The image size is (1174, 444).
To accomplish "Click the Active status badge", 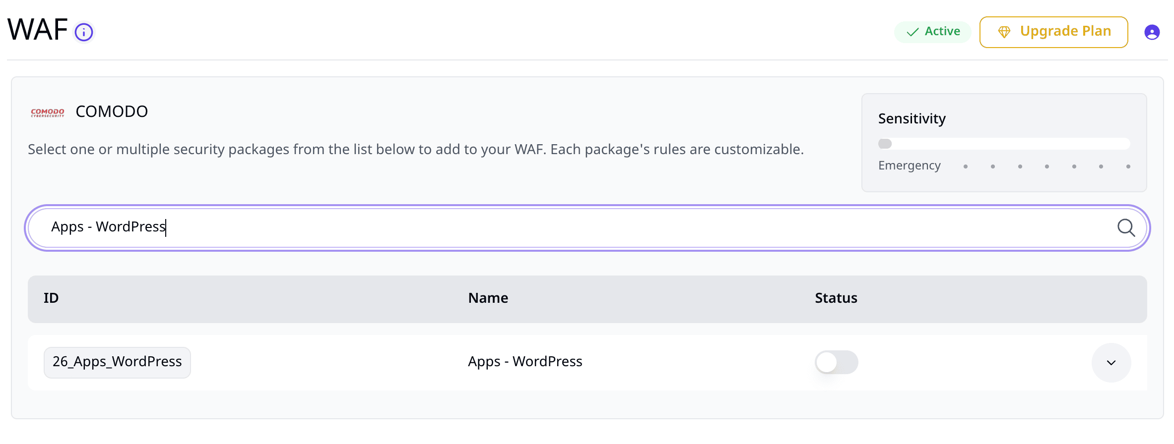I will click(x=932, y=32).
